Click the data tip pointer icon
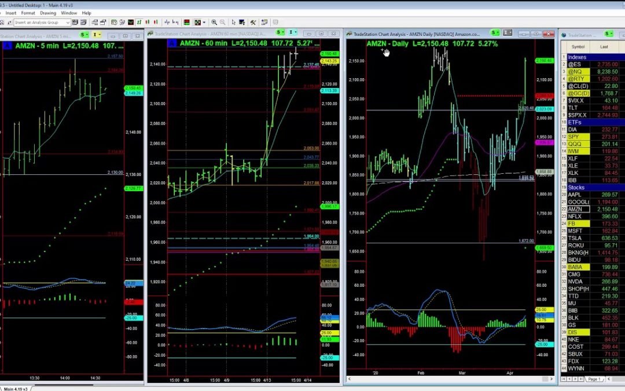Screen dimensions: 625x391 click(242, 23)
